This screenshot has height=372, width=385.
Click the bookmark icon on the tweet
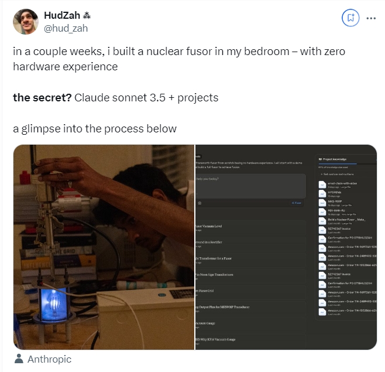[x=351, y=18]
